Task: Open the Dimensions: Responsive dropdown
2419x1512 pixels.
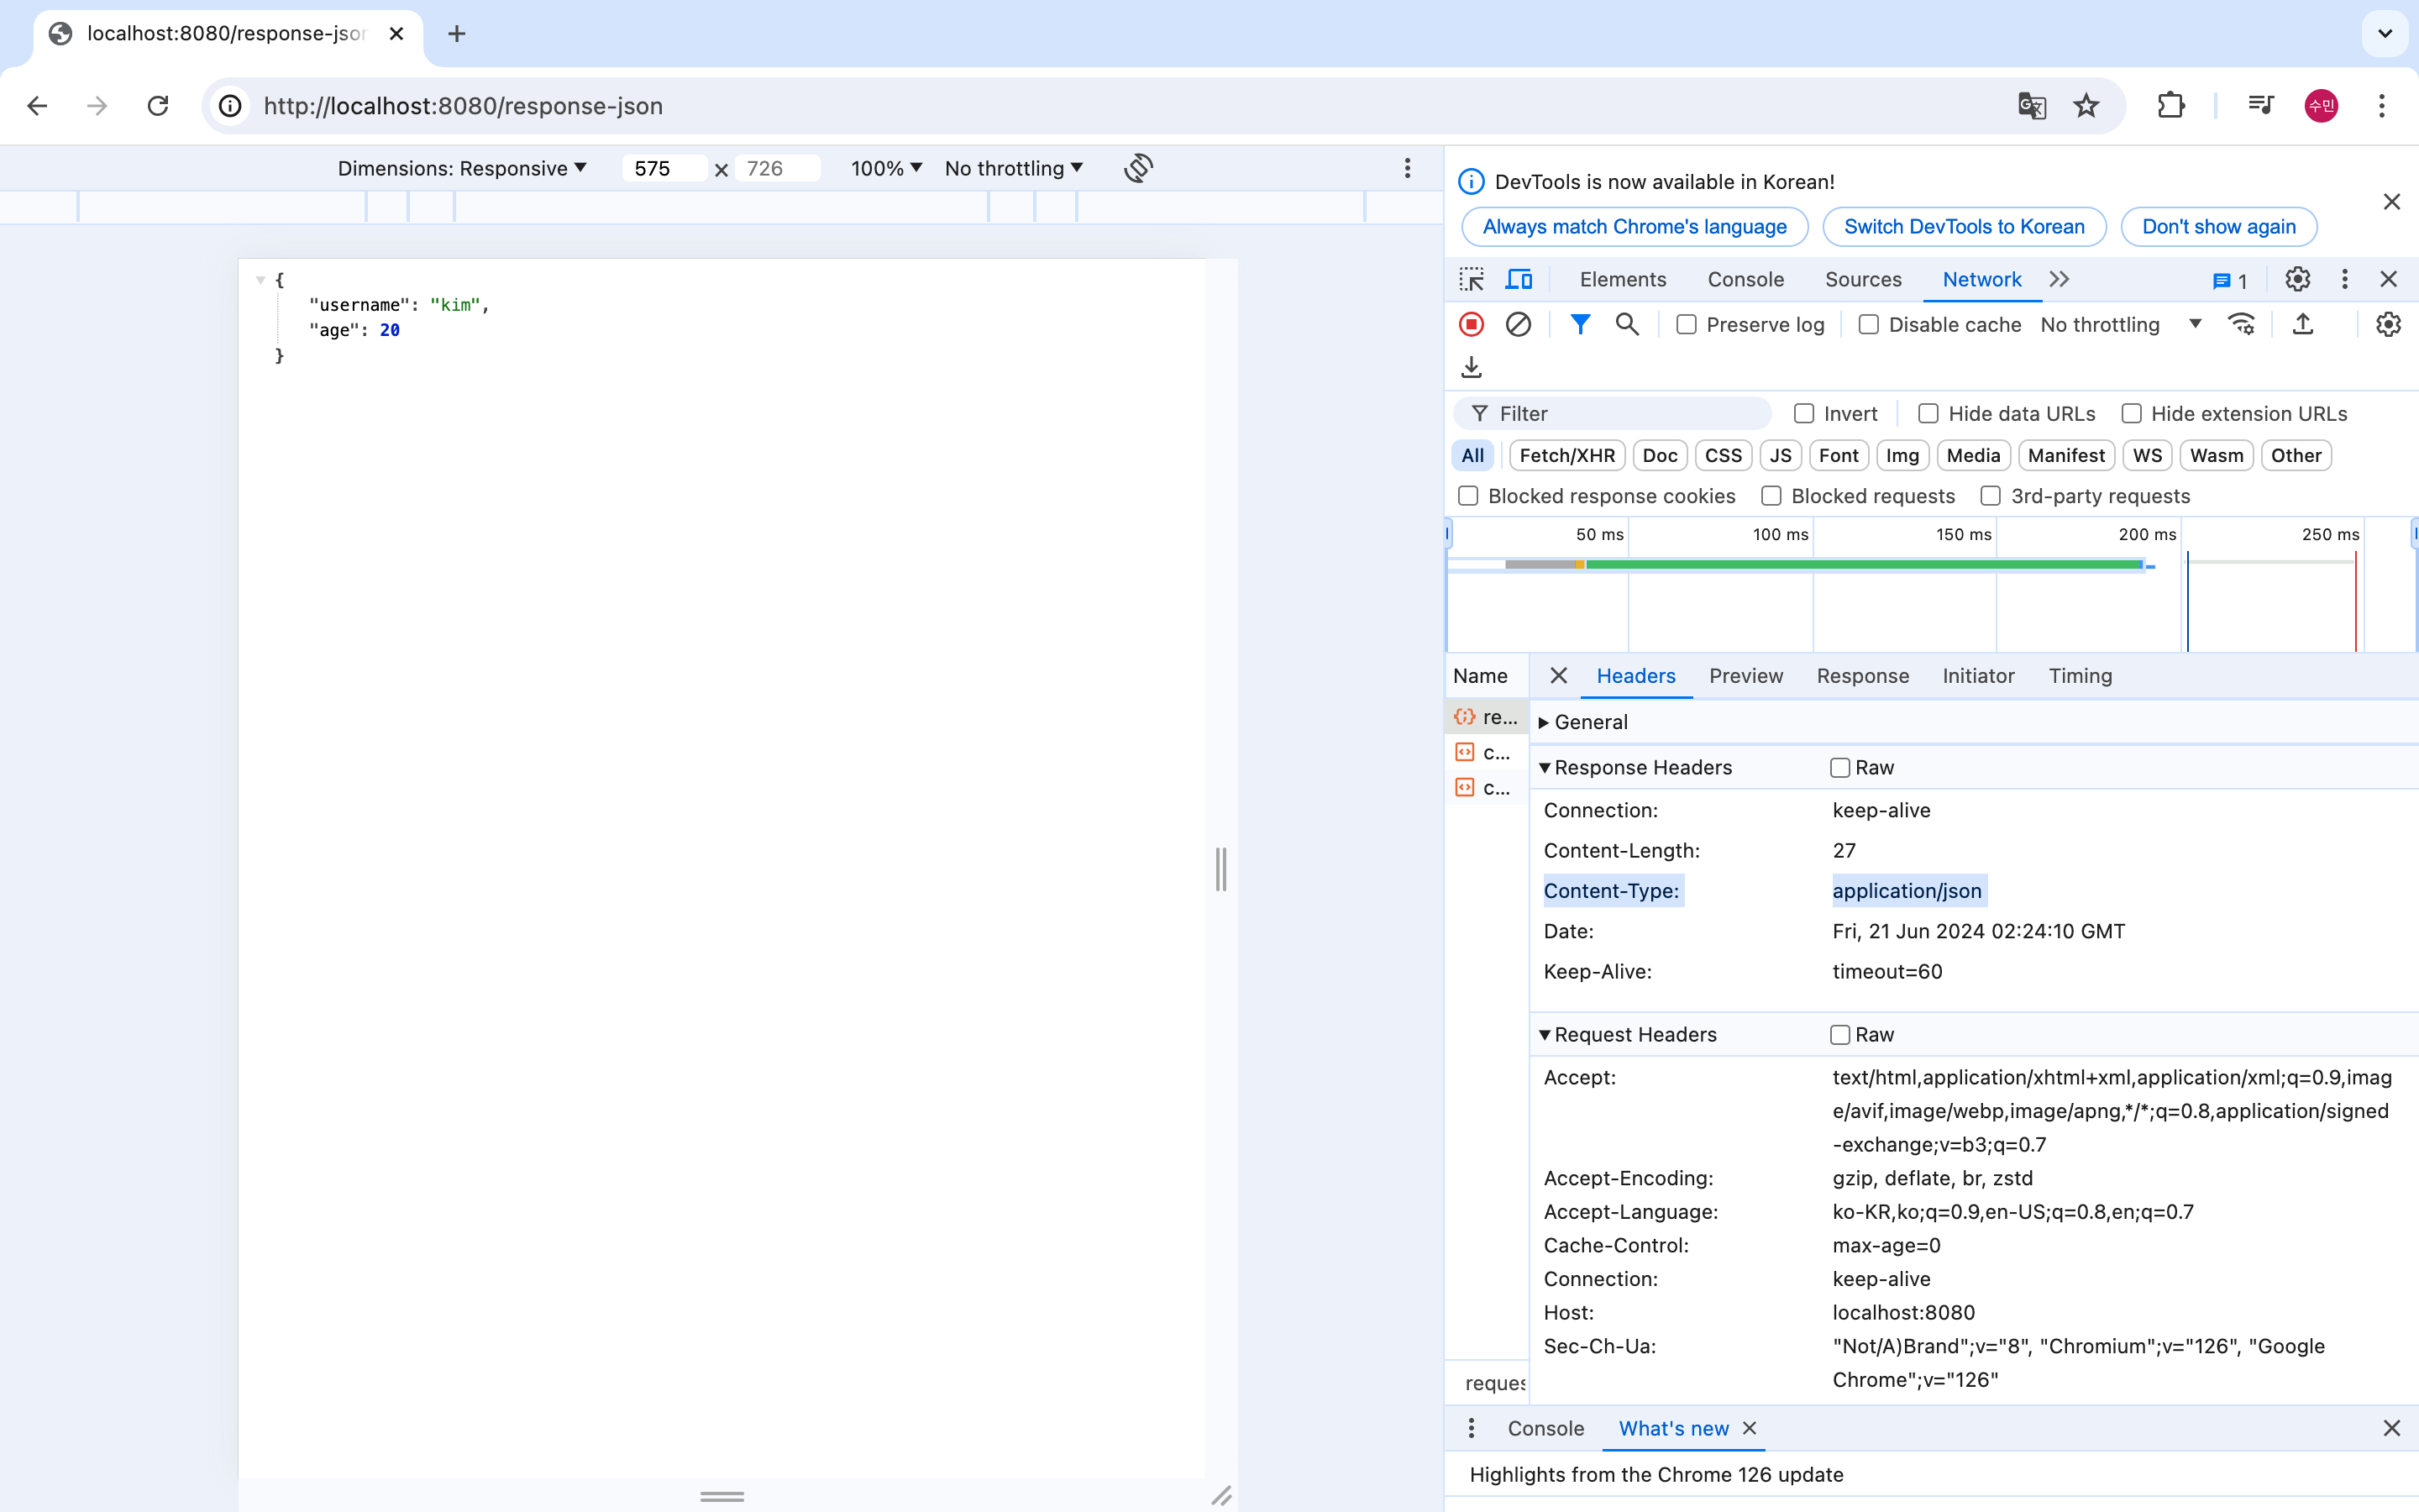Action: [462, 168]
